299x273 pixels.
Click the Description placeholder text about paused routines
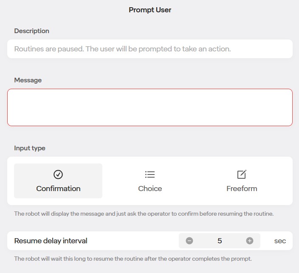(x=122, y=49)
